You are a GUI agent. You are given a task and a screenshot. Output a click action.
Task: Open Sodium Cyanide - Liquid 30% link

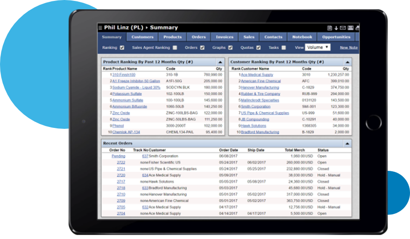pos(136,88)
